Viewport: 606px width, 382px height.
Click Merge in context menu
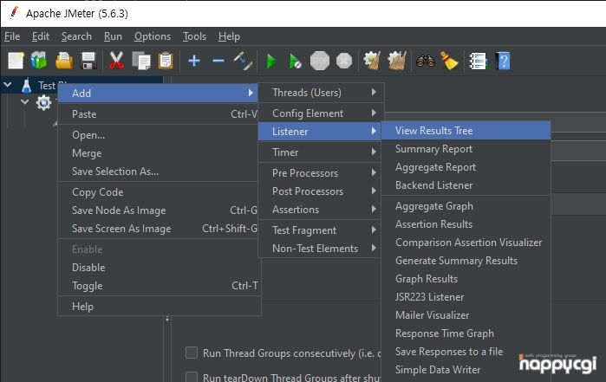160,153
